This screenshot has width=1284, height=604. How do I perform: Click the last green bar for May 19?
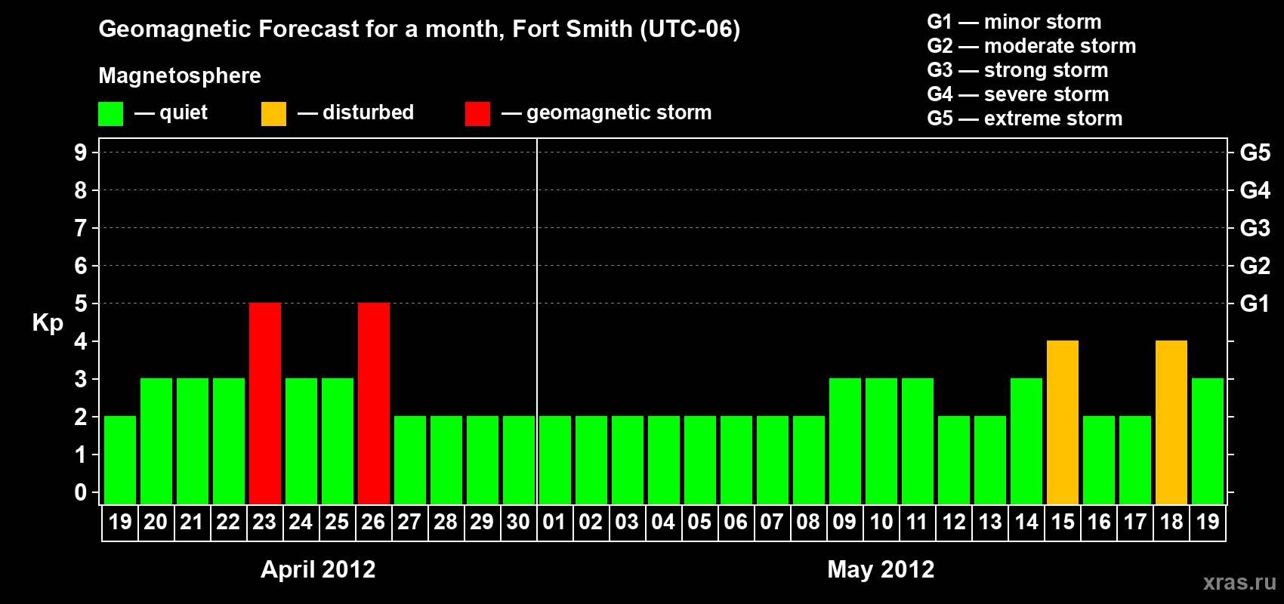pyautogui.click(x=1208, y=442)
